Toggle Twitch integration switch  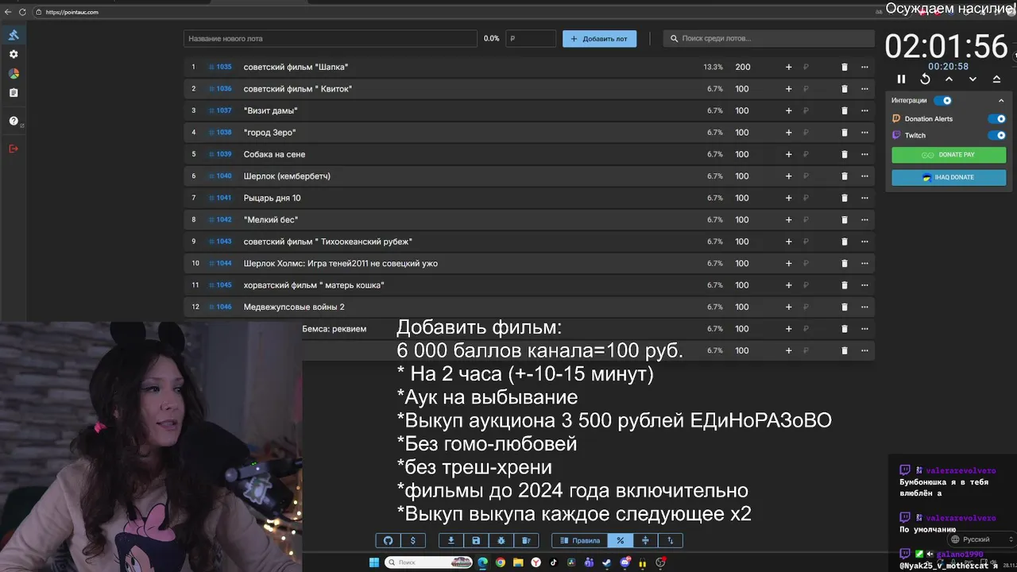pos(996,135)
